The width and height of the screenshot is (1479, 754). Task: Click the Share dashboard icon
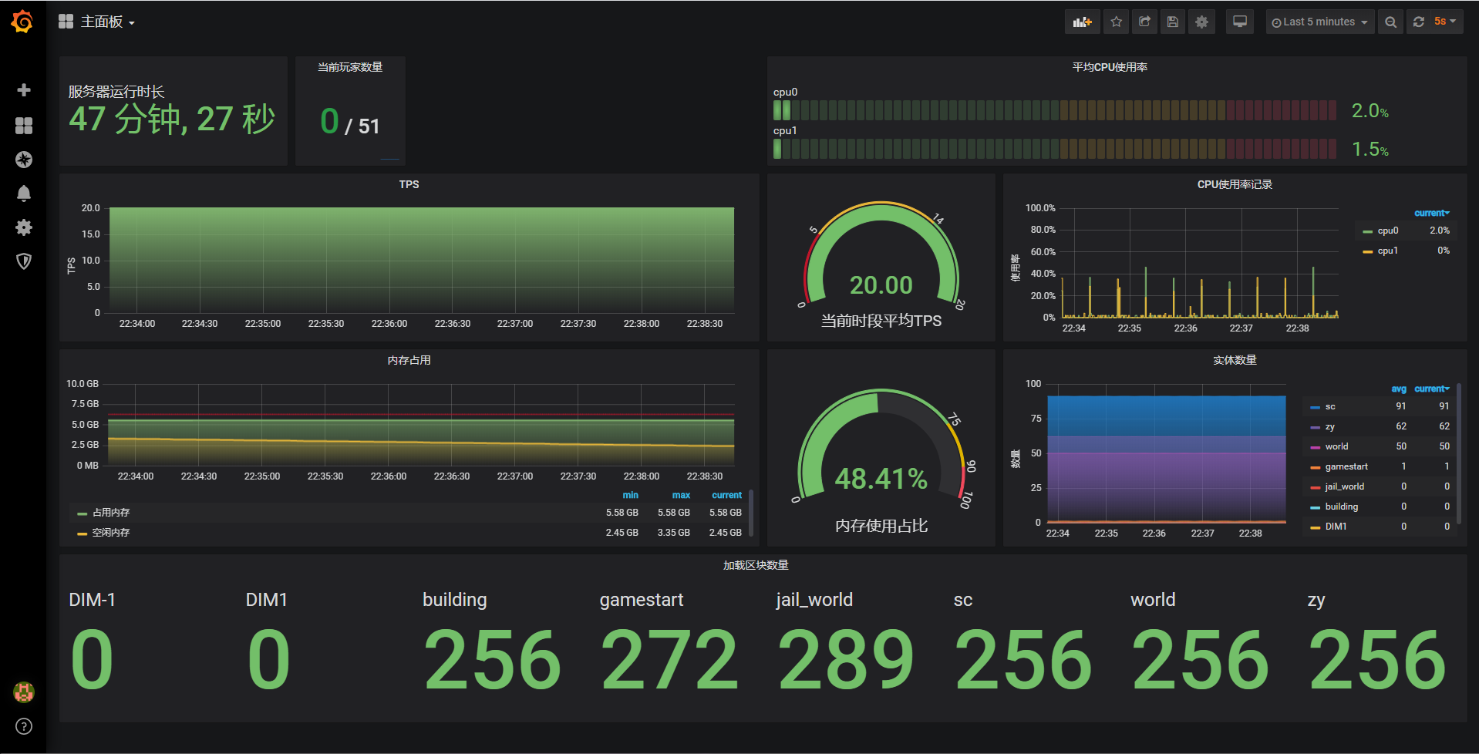(x=1144, y=22)
